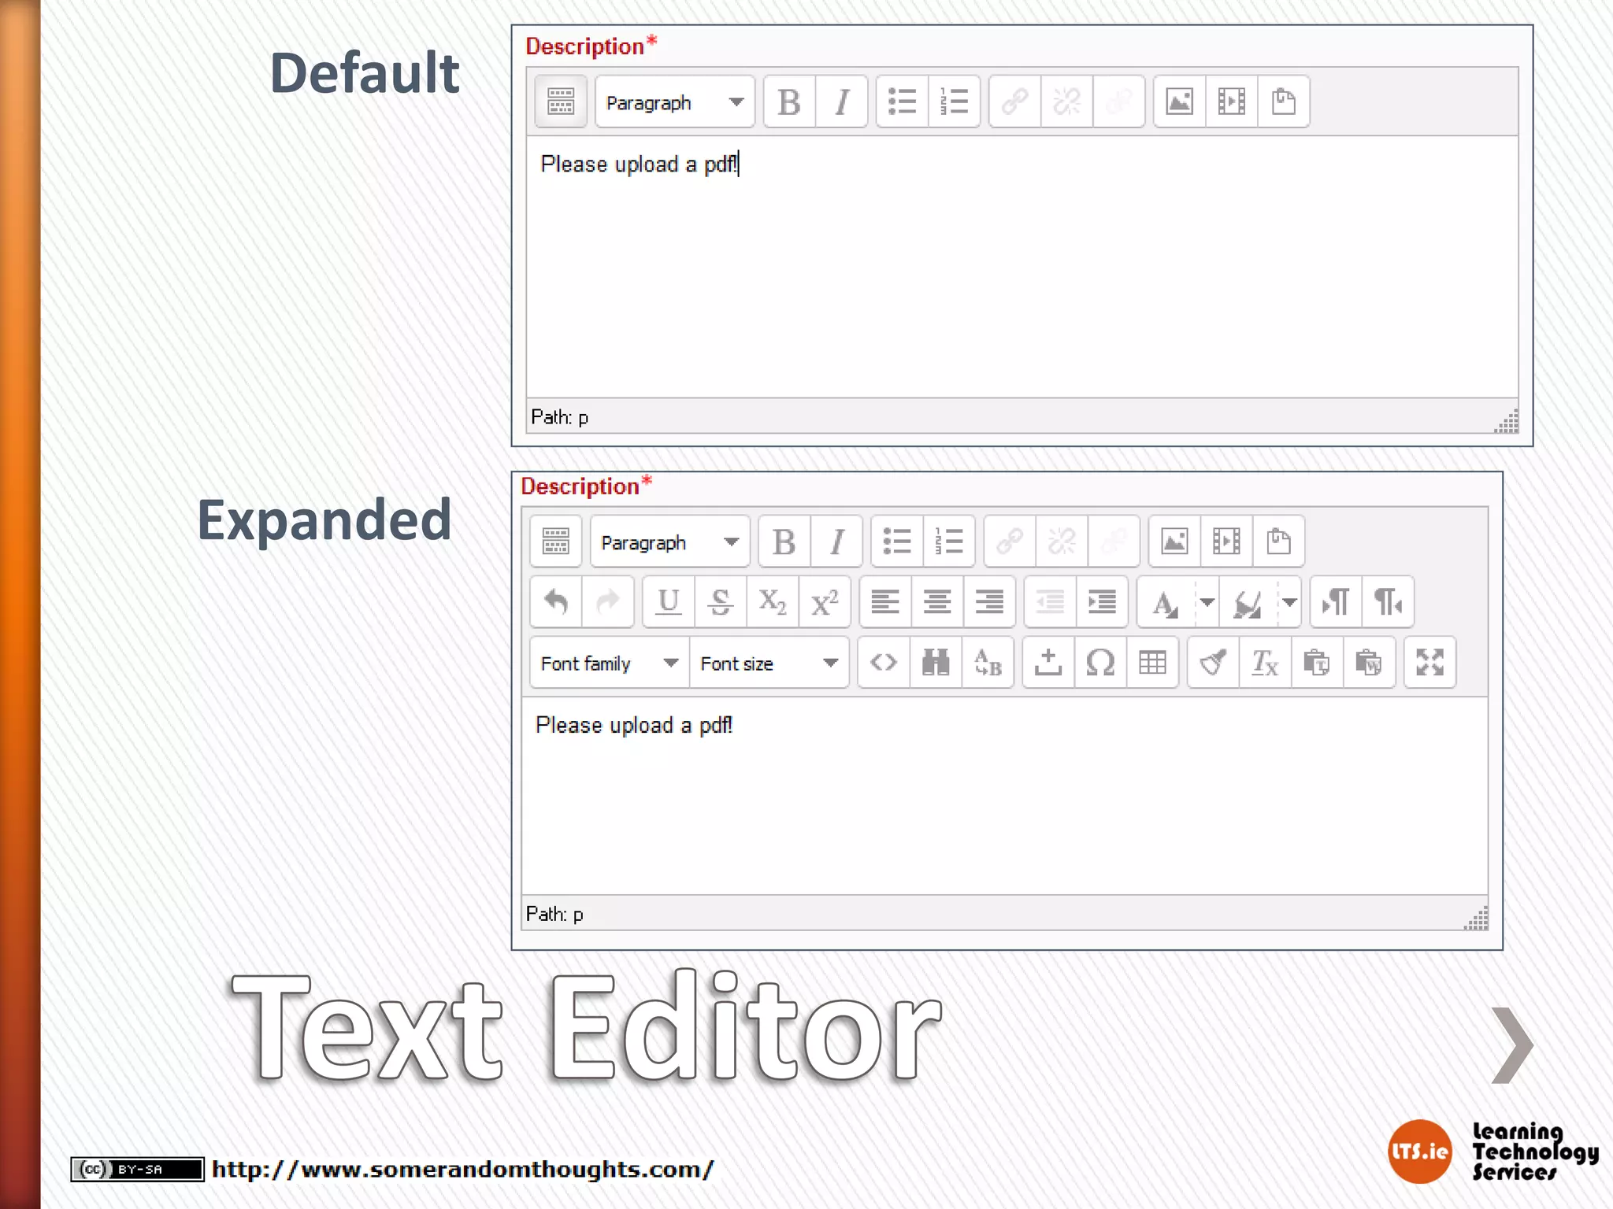The height and width of the screenshot is (1209, 1613).
Task: Click Italic button in Default editor
Action: tap(841, 102)
